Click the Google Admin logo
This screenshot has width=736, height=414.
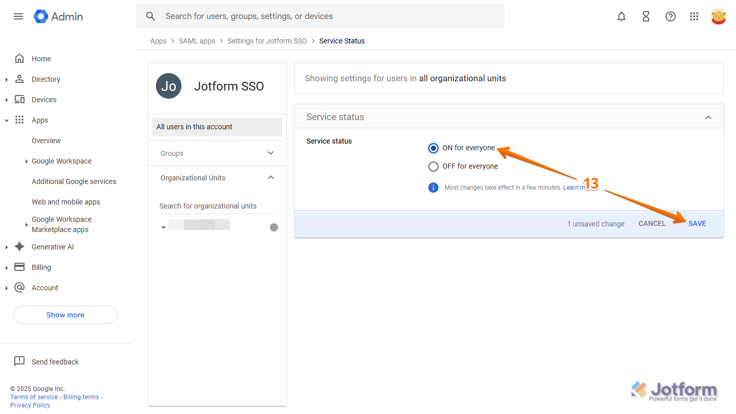tap(58, 16)
